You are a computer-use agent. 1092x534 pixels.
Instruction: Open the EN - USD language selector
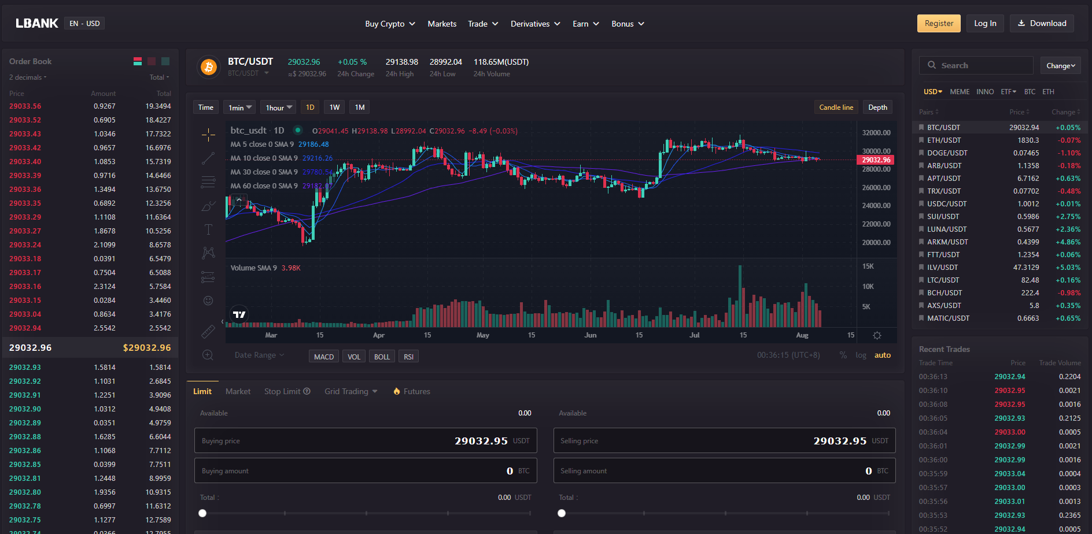pos(84,24)
